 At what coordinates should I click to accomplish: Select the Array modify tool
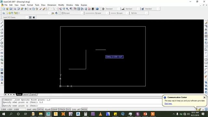pyautogui.click(x=206, y=36)
